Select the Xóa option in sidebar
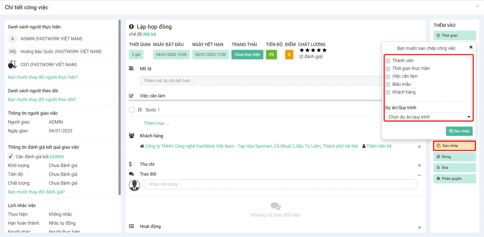This screenshot has width=484, height=237. click(454, 168)
